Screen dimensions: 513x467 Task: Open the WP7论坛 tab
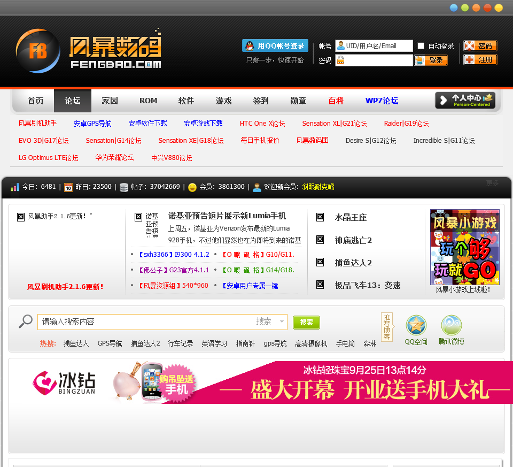[x=382, y=101]
